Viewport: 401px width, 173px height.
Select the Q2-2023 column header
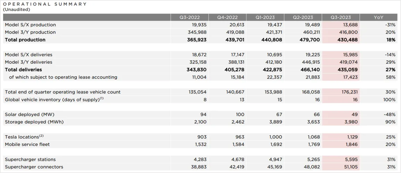(303, 17)
